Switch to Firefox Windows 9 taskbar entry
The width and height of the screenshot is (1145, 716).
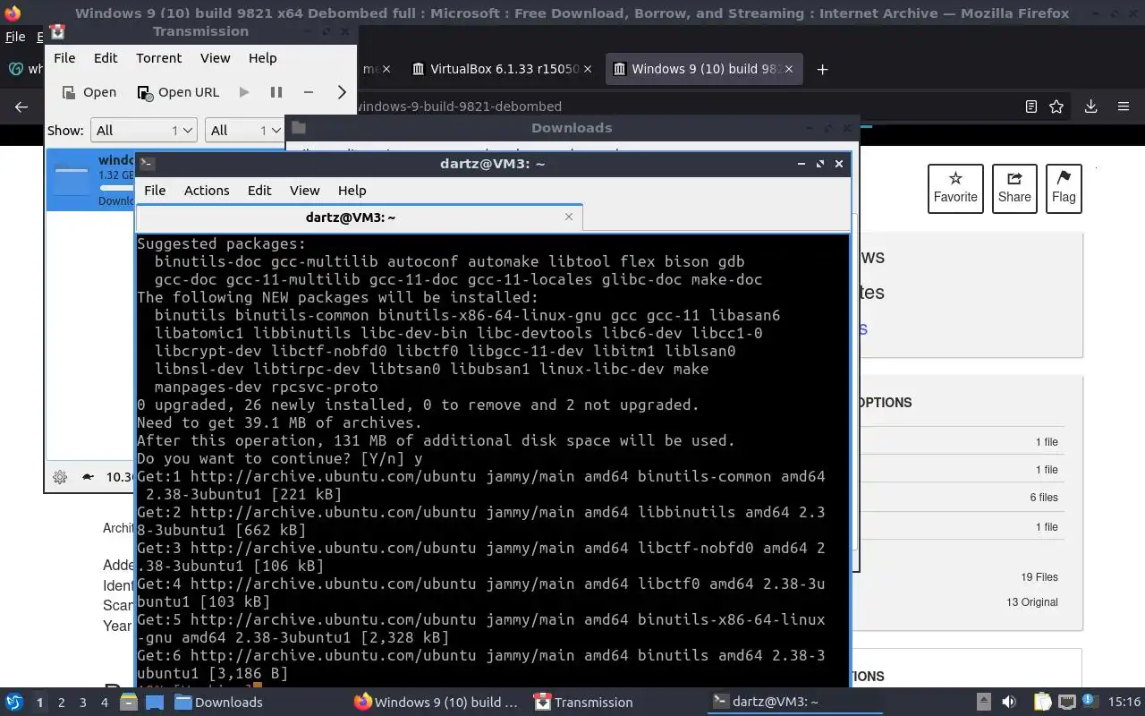pos(437,702)
